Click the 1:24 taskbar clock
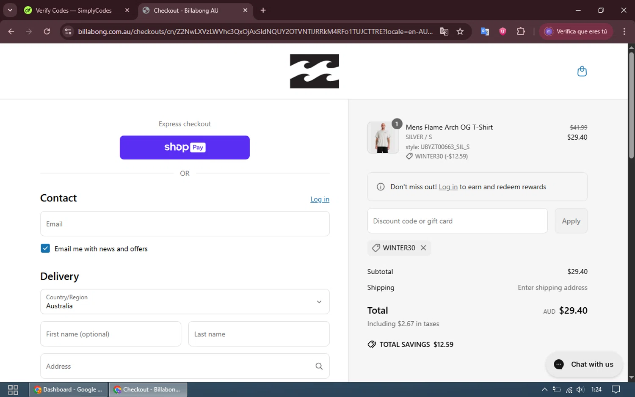The height and width of the screenshot is (397, 635). pos(596,389)
